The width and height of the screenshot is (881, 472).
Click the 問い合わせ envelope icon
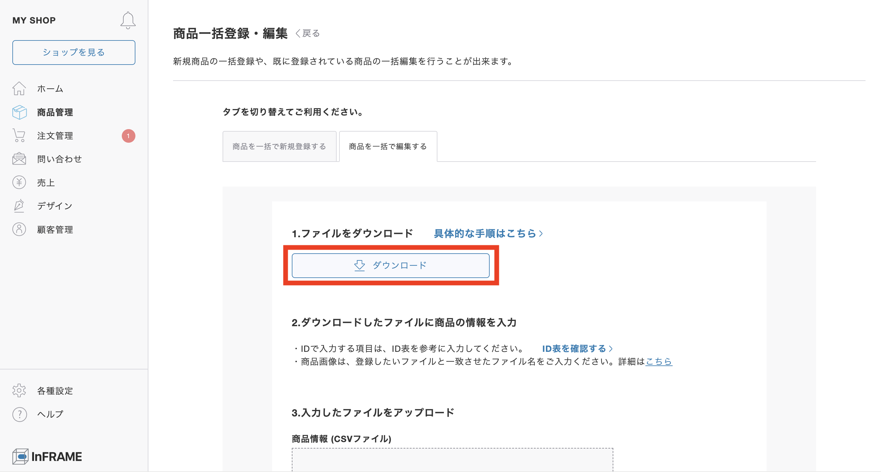pyautogui.click(x=19, y=158)
